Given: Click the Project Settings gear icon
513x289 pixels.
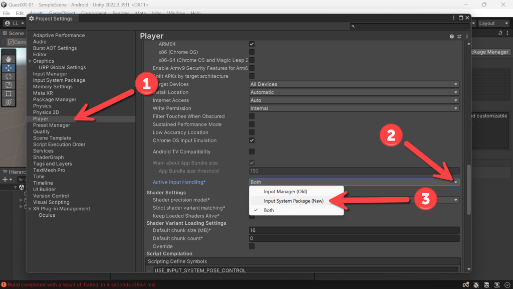Looking at the screenshot, I should 32,19.
